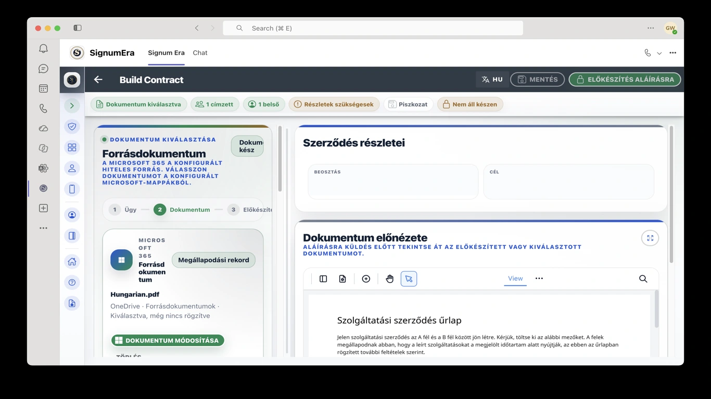
Task: Search the document with the magnifier icon
Action: (x=643, y=279)
